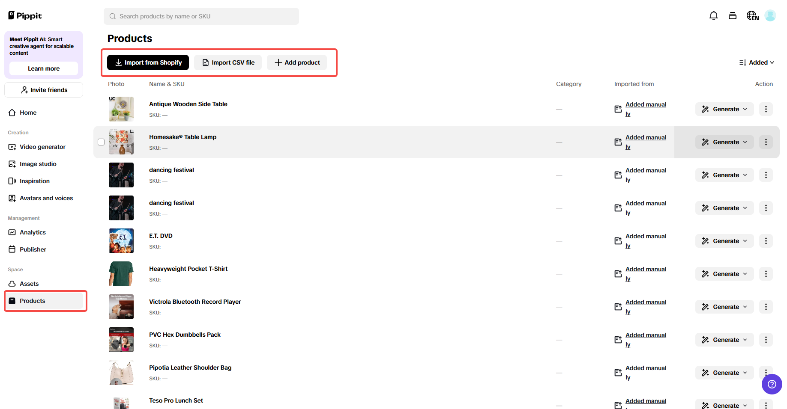Go to Home in the sidebar
This screenshot has height=409, width=787.
27,113
